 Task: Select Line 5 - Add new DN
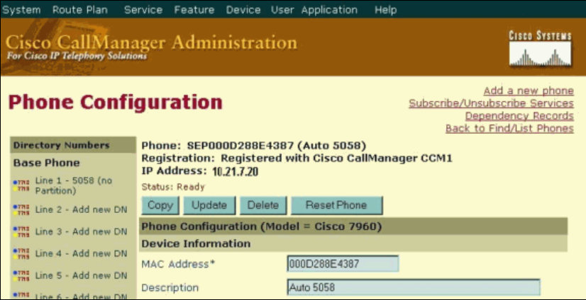tap(81, 276)
